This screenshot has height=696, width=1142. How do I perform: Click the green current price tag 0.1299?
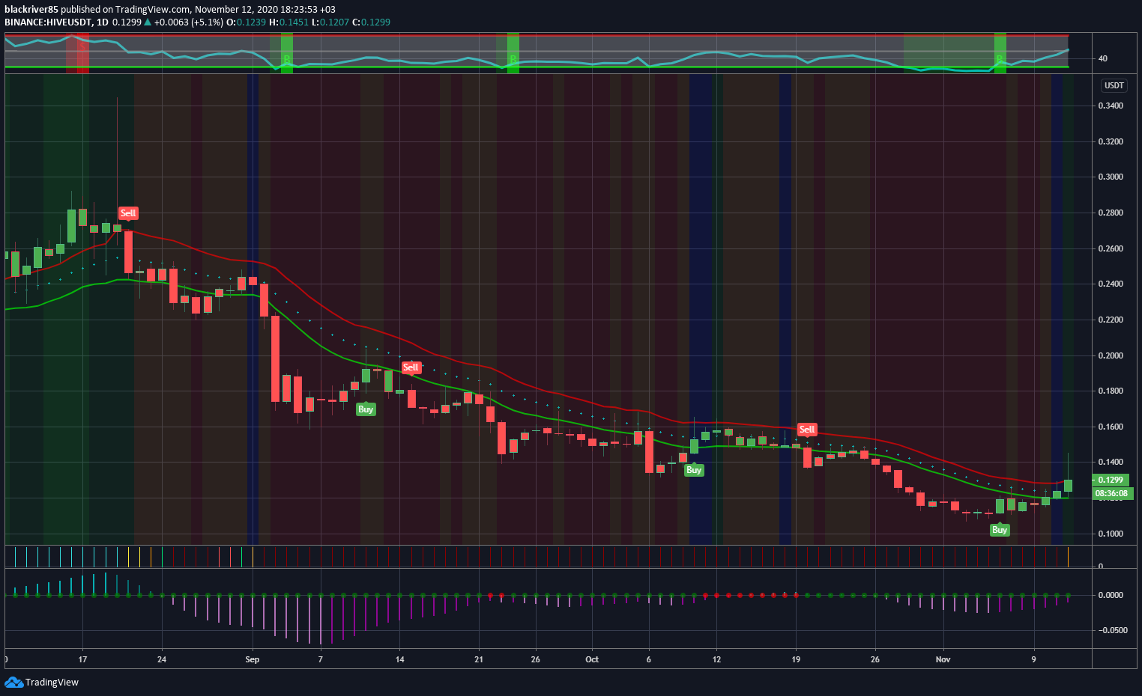click(1112, 480)
